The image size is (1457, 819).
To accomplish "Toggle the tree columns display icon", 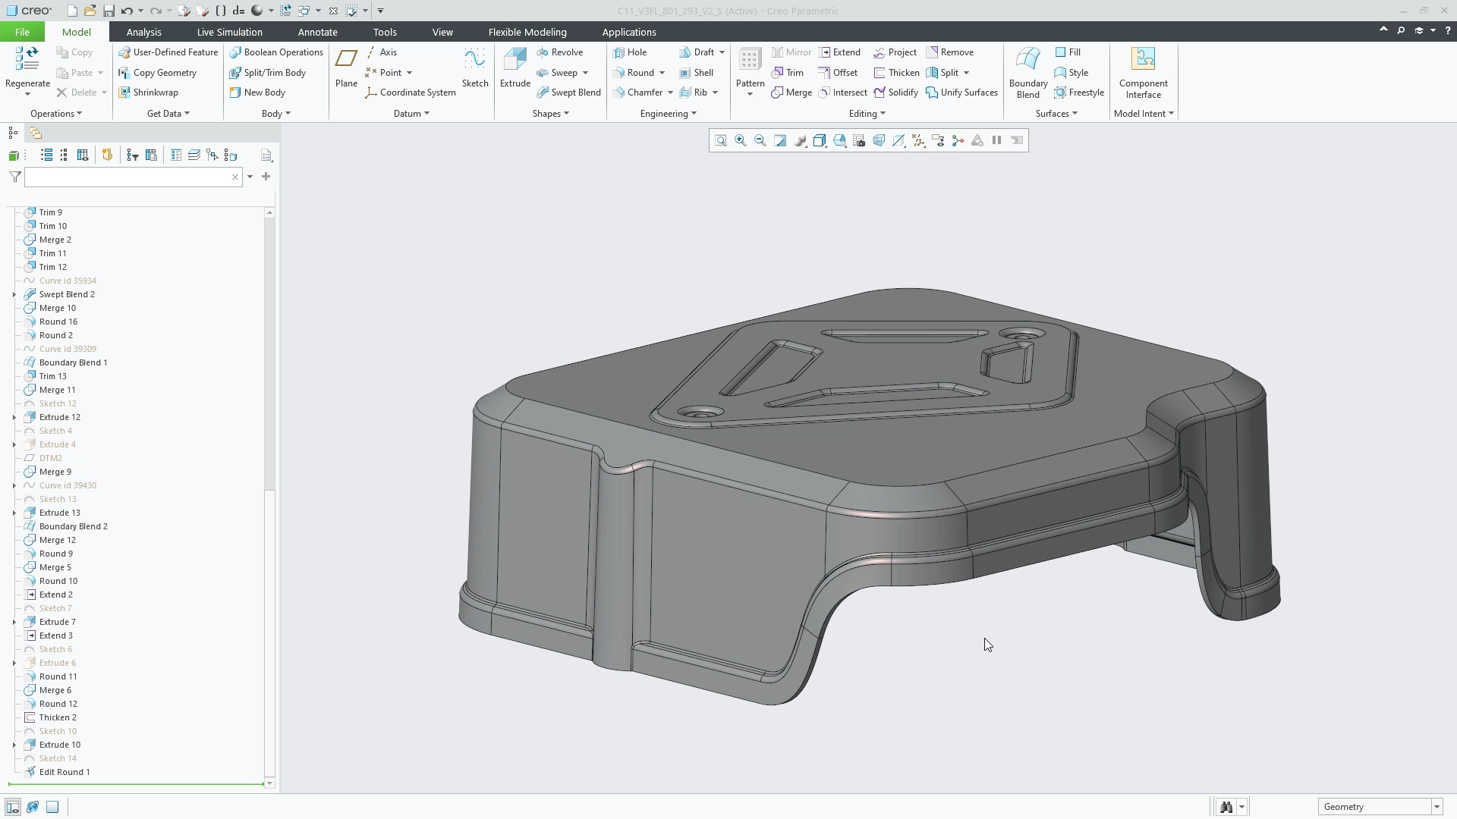I will click(x=83, y=155).
